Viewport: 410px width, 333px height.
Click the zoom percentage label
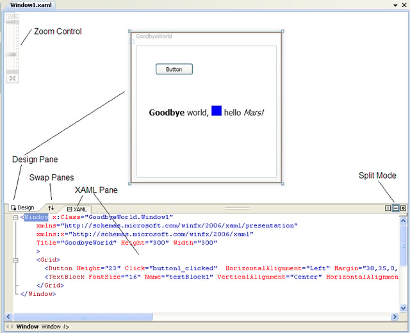click(12, 17)
